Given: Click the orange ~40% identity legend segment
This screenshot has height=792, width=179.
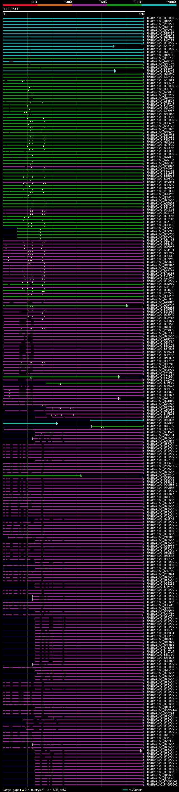Looking at the screenshot, I should pyautogui.click(x=55, y=5).
